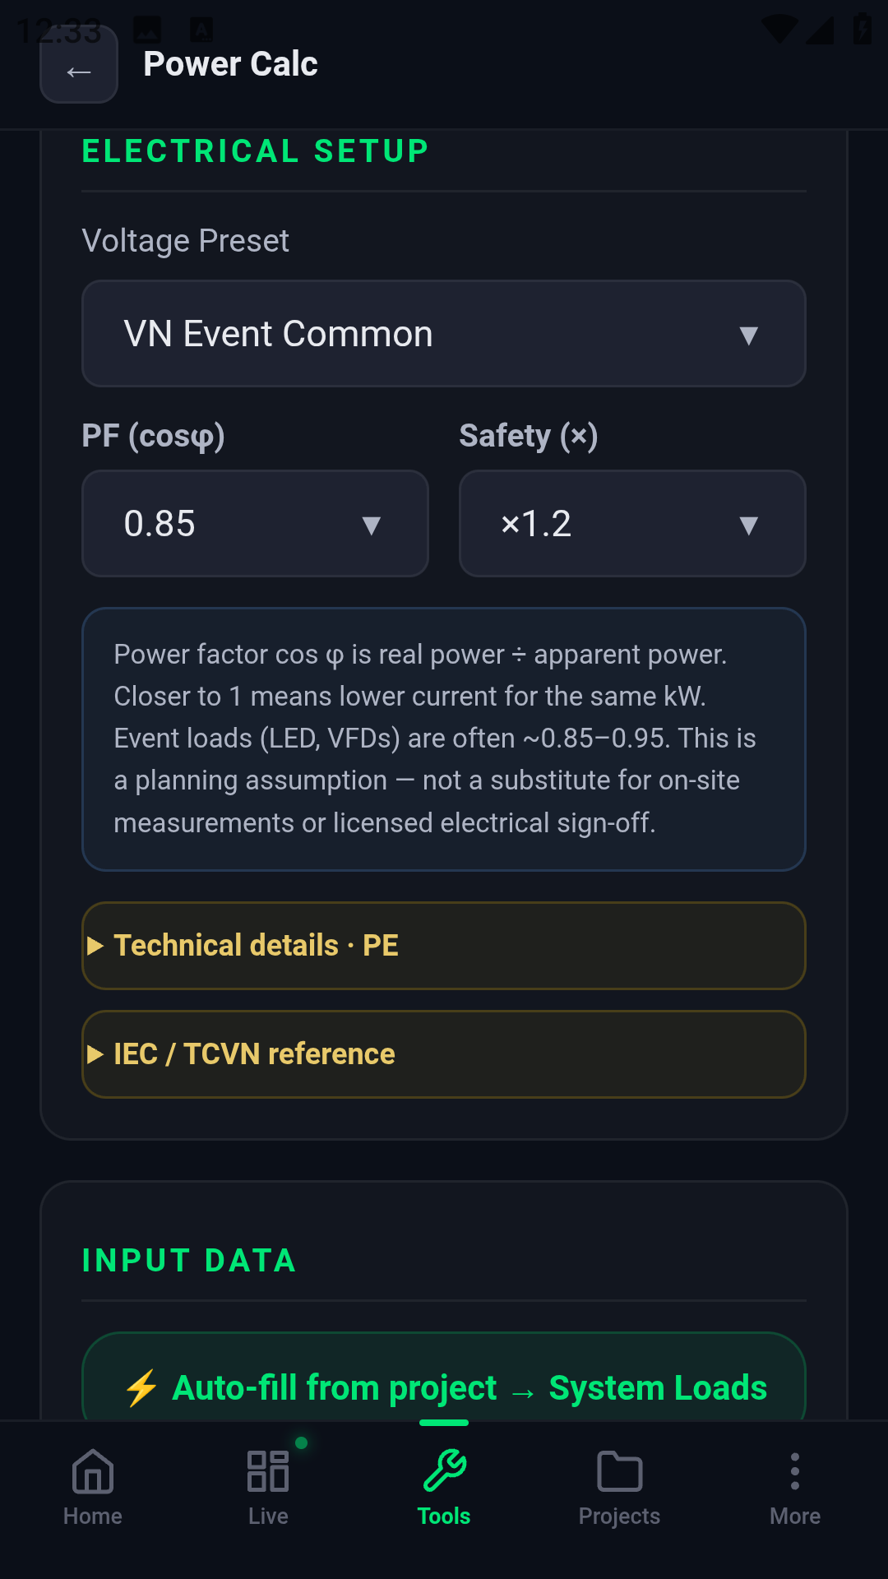Expand the IEC / TCVN reference section
The image size is (888, 1579).
click(x=444, y=1053)
